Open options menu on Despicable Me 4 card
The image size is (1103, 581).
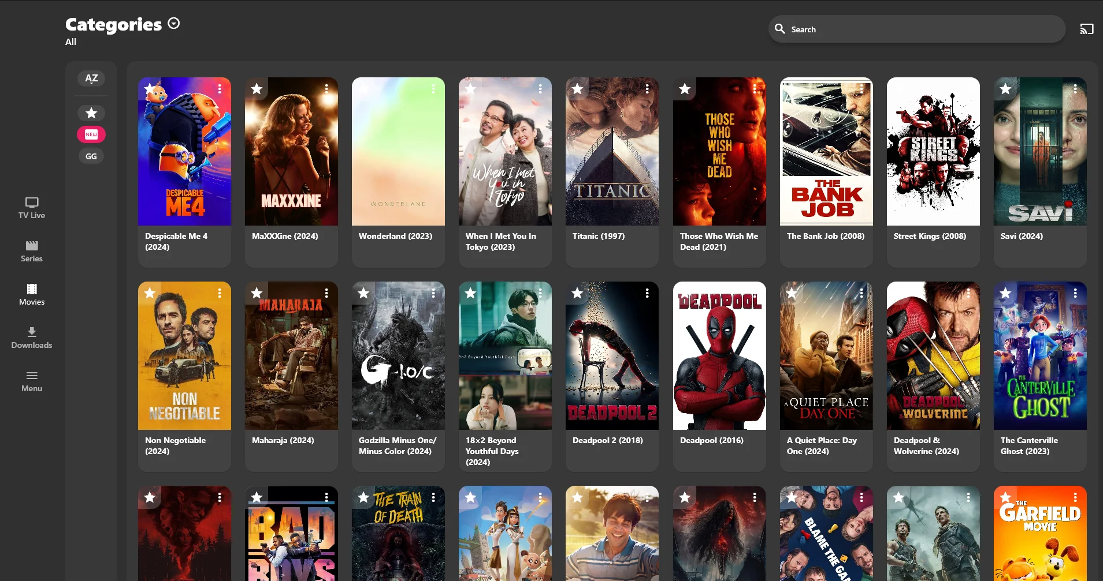[220, 89]
